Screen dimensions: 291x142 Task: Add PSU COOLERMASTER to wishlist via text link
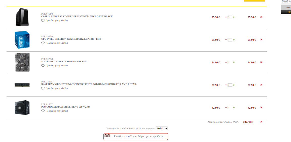[57, 111]
